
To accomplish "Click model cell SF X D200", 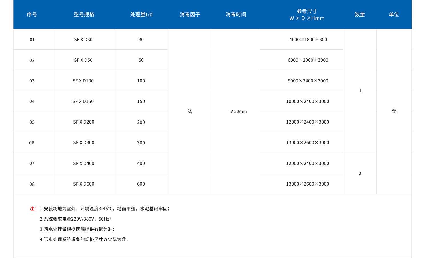I will point(84,122).
